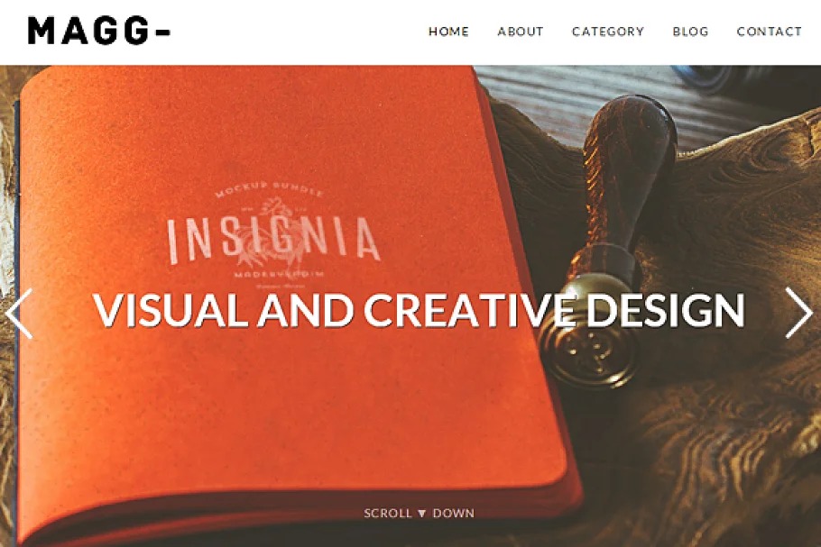Click the Mockup Bundle text on the cover

[x=269, y=189]
